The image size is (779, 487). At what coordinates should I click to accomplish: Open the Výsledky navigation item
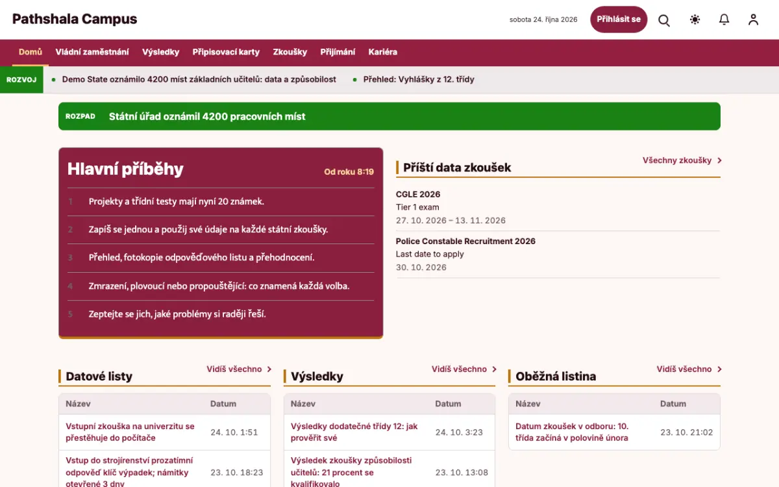(x=161, y=52)
